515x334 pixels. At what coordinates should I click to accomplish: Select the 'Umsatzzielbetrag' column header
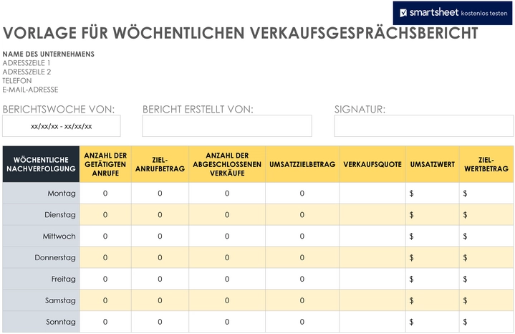click(302, 164)
